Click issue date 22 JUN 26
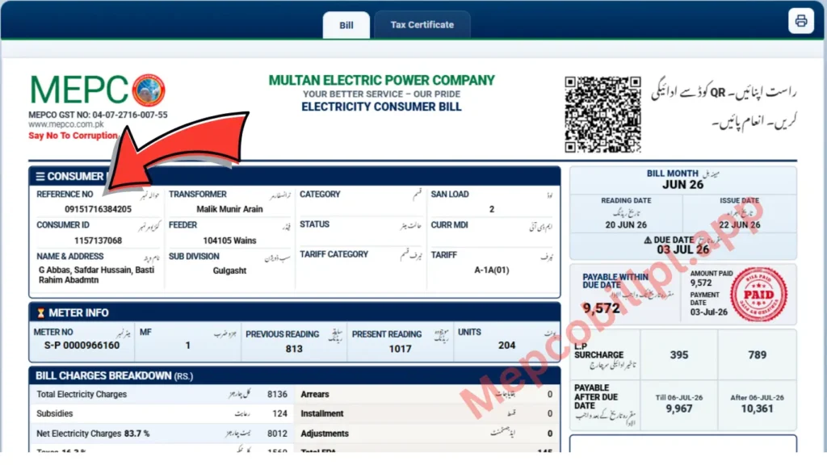827x465 pixels. coord(740,224)
